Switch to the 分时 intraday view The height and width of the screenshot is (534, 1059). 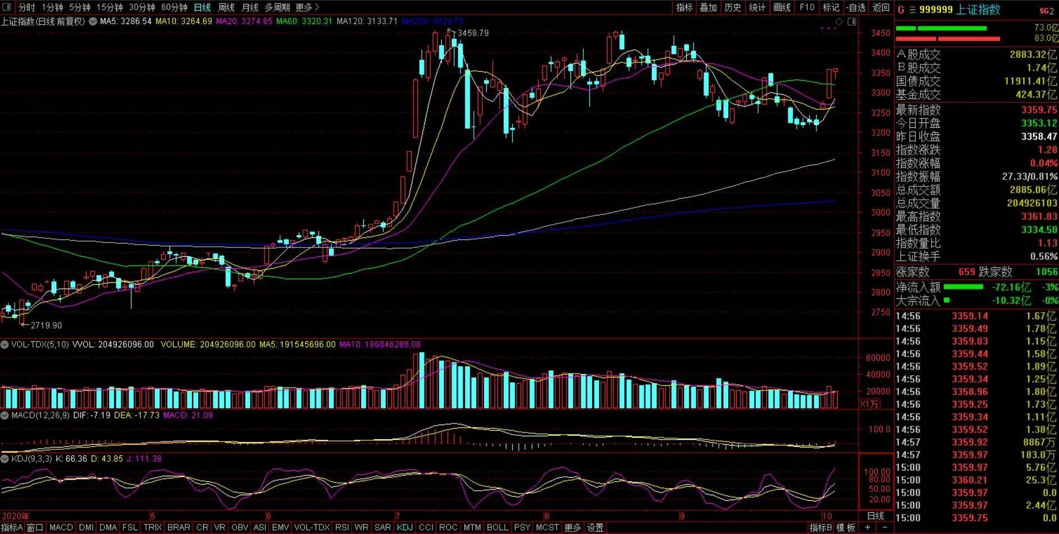(26, 7)
